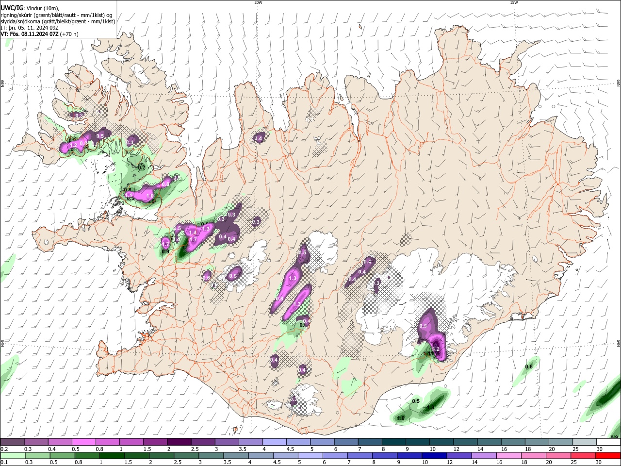Viewport: 621px width, 466px height.
Task: Select the medium green 0.5 swatch in lower legend
Action: coord(62,455)
